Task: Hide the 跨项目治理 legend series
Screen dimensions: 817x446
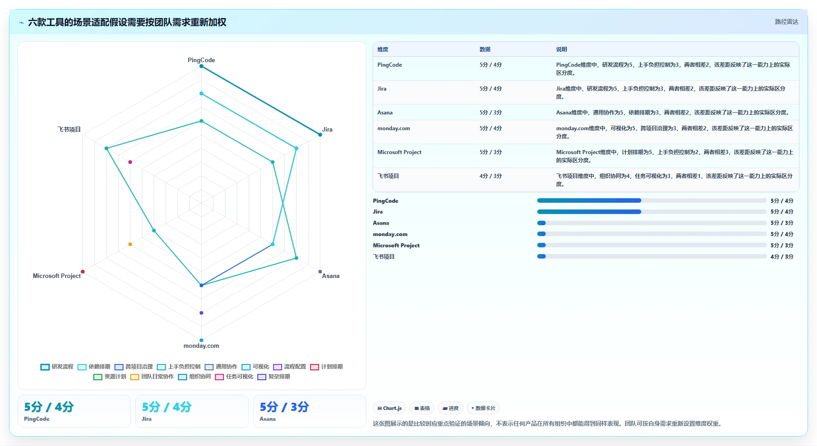Action: tap(133, 367)
